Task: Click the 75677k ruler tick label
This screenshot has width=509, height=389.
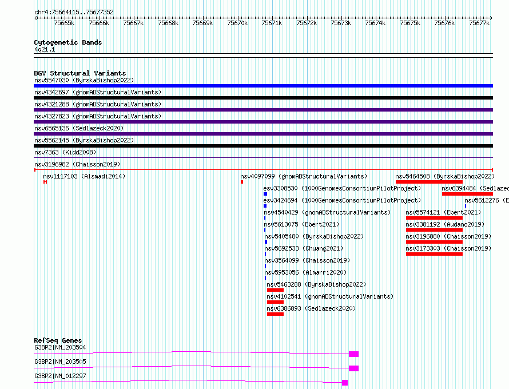Action: (x=479, y=23)
